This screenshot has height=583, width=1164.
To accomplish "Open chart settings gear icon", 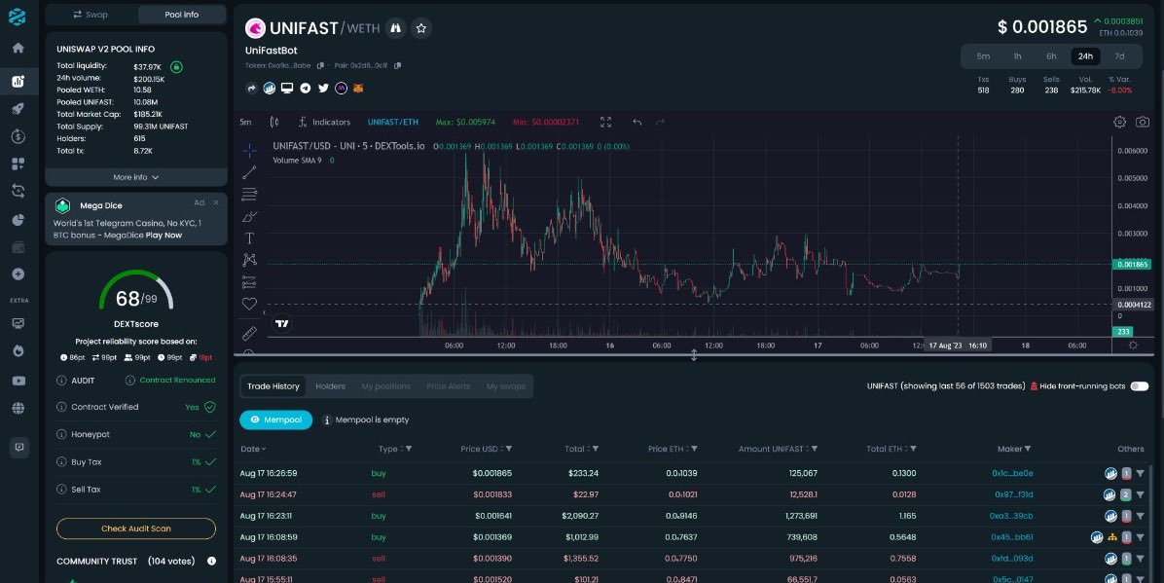I will point(1119,122).
